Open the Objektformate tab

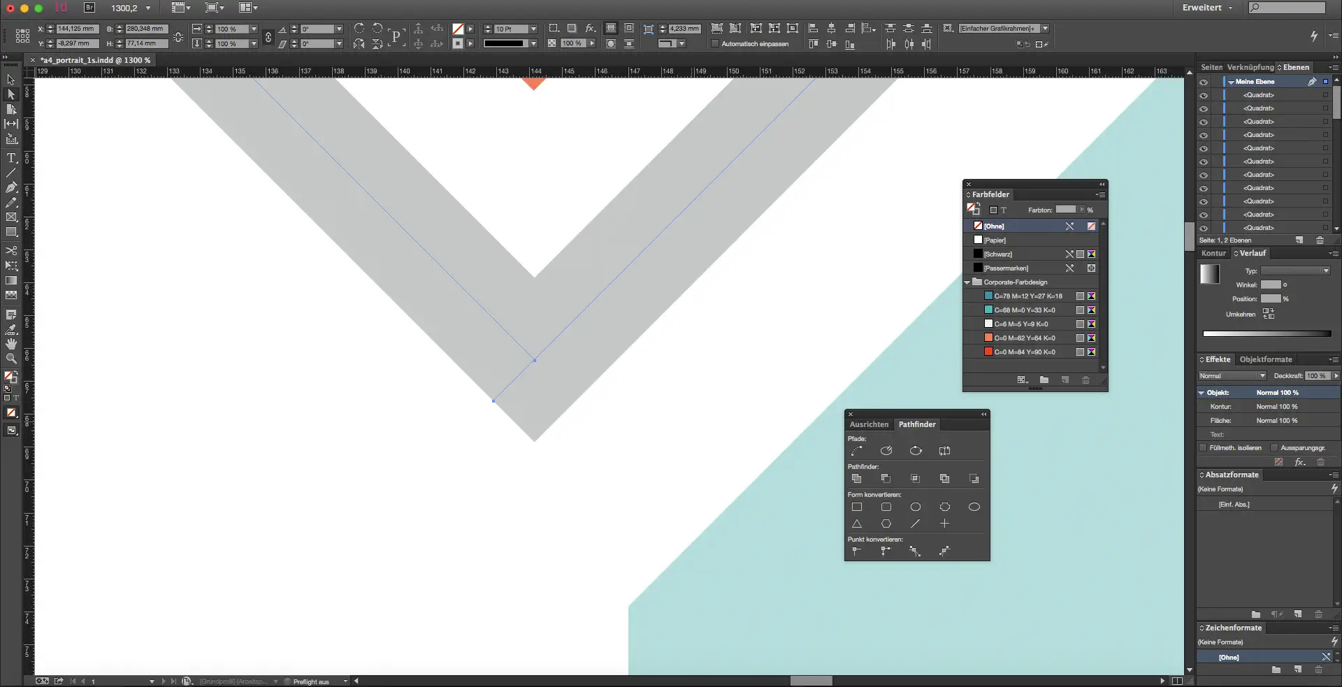click(x=1265, y=359)
